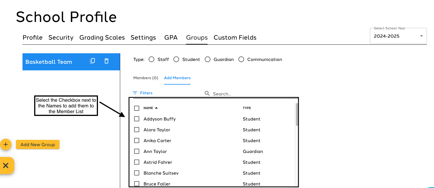Click the yellow X close button
This screenshot has height=188, width=434.
pos(6,165)
